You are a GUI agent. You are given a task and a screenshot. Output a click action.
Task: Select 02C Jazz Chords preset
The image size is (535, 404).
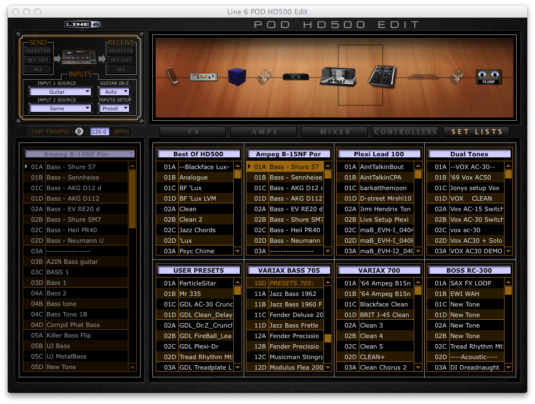195,230
